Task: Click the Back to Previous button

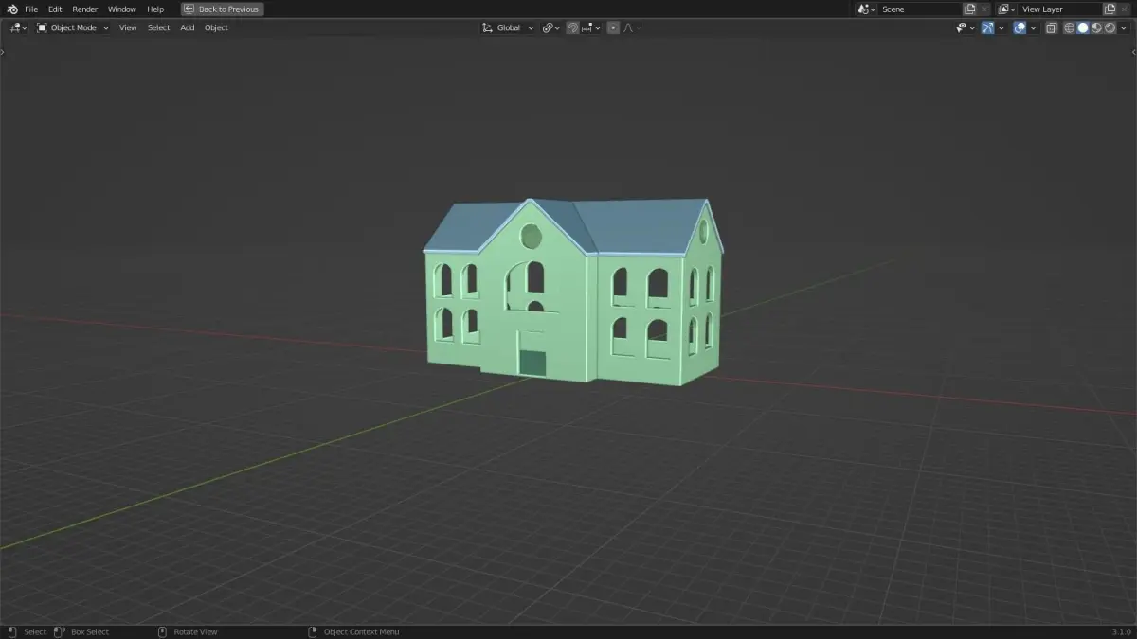Action: point(223,9)
